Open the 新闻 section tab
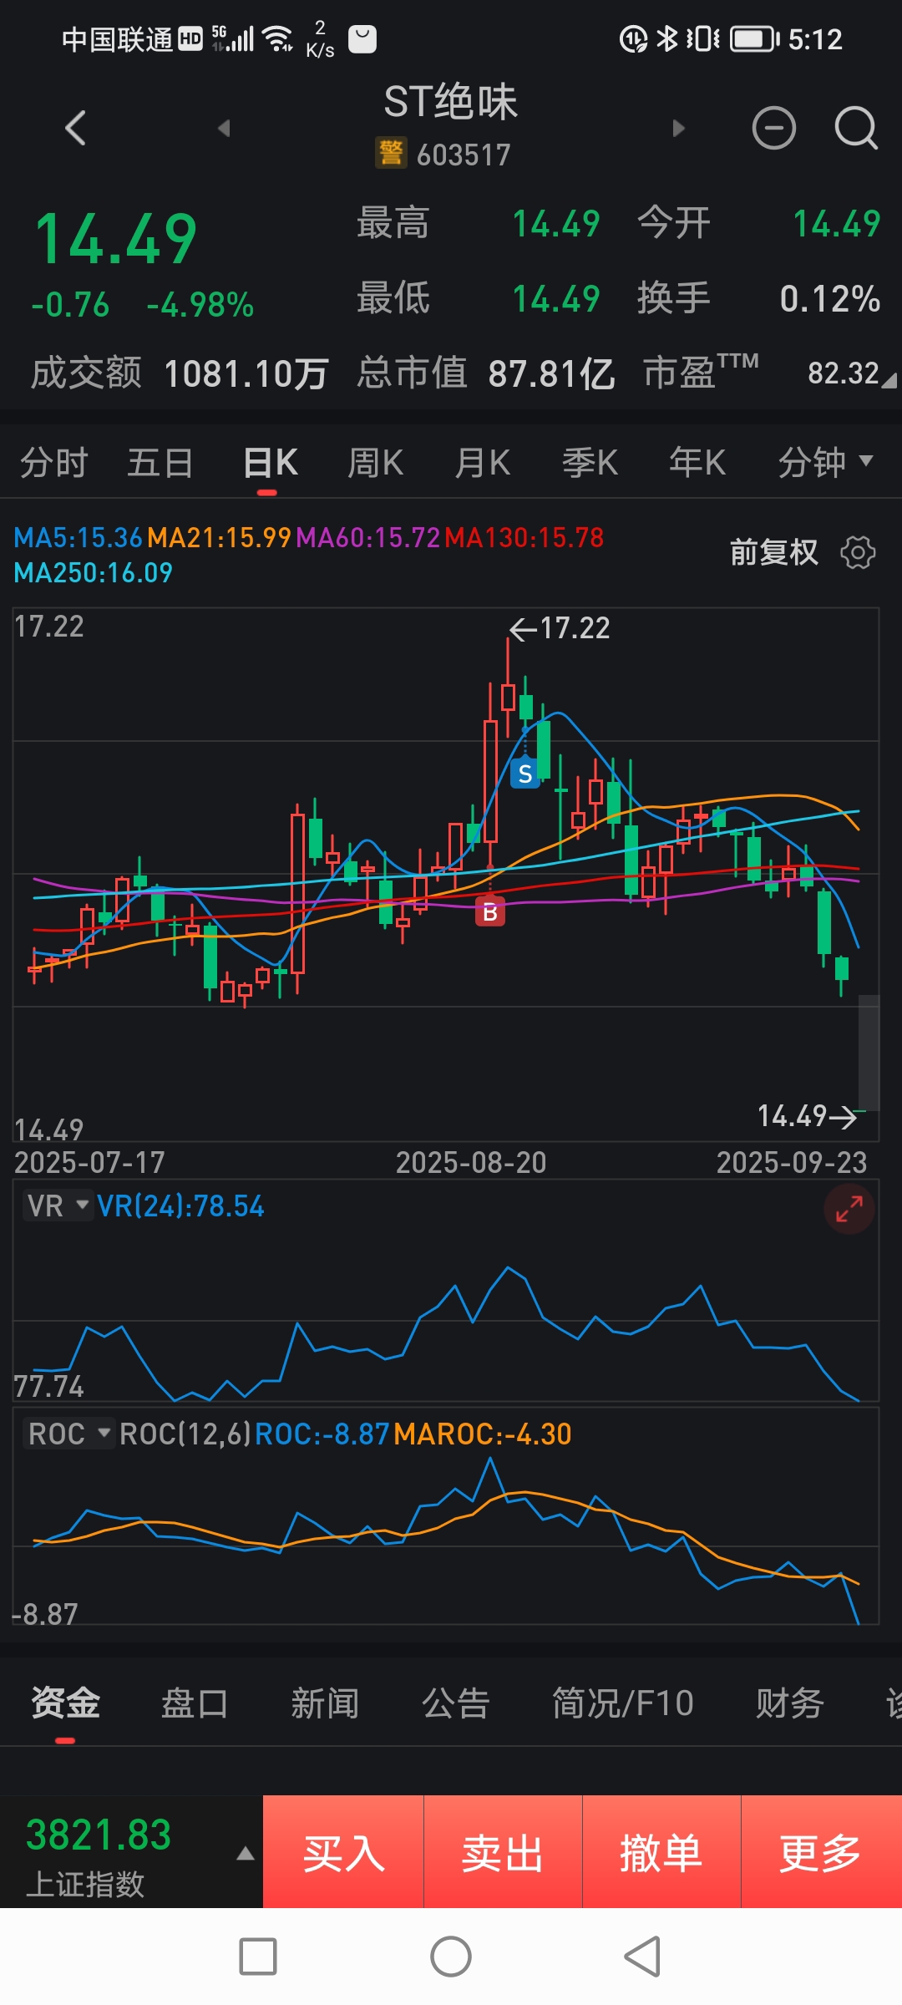902x2005 pixels. pos(325,1702)
